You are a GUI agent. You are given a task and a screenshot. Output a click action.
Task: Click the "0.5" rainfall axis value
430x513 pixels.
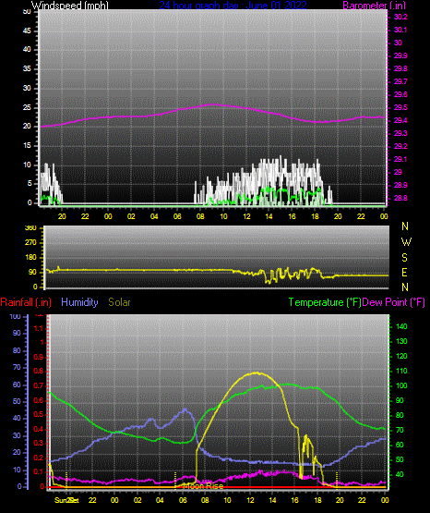[39, 415]
